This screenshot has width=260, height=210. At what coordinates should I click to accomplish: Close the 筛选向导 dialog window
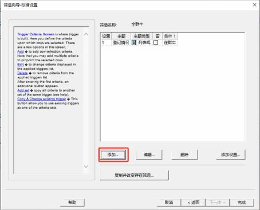point(254,5)
